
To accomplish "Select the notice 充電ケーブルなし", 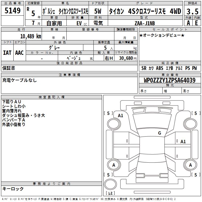I will pyautogui.click(x=19, y=80).
